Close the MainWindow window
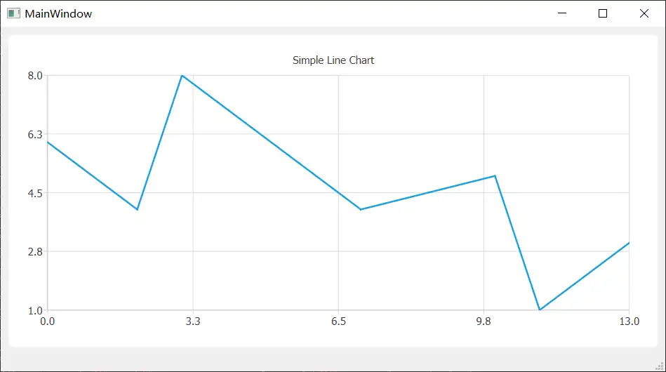Screen dimensions: 666x372 644,13
